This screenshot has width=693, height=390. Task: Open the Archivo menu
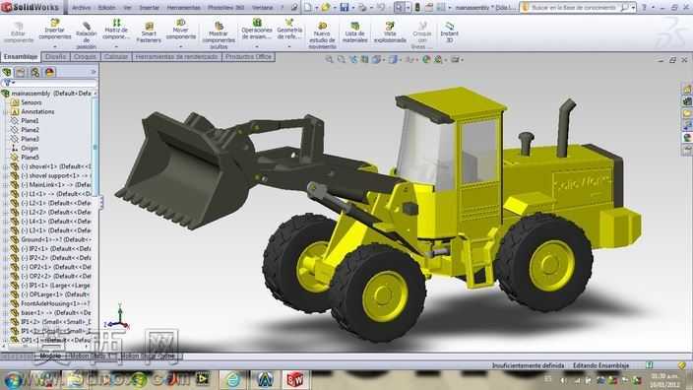point(81,8)
